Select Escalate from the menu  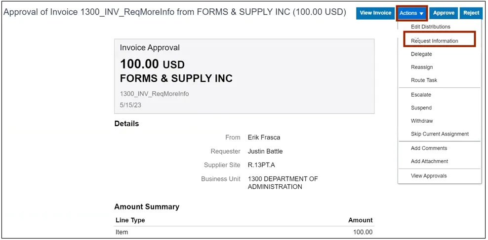(x=421, y=95)
